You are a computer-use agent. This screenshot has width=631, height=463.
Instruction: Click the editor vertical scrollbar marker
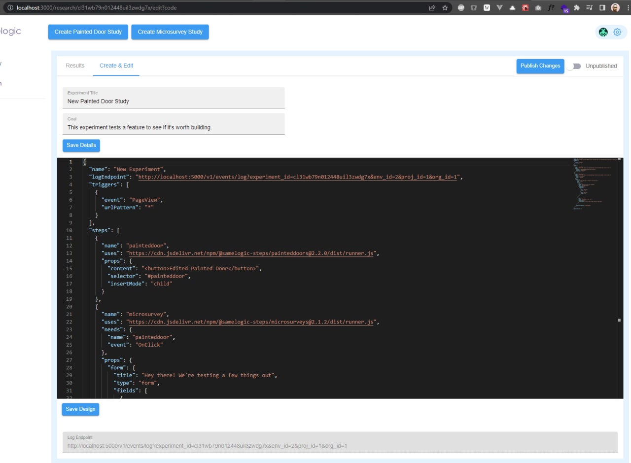[619, 320]
